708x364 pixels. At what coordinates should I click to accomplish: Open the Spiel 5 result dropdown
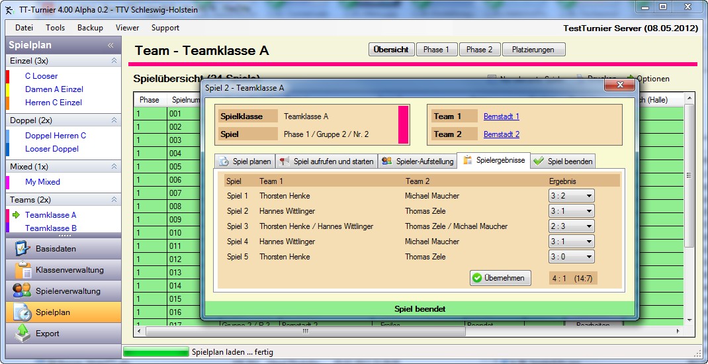click(588, 257)
